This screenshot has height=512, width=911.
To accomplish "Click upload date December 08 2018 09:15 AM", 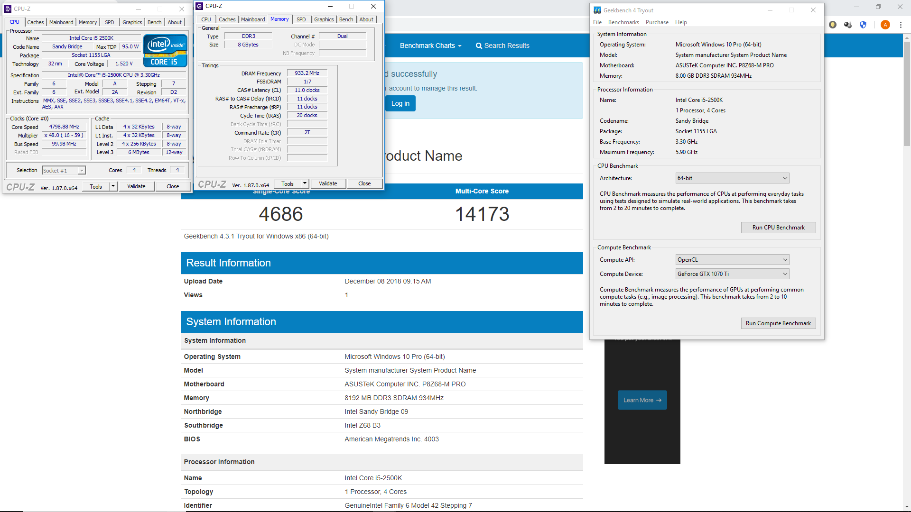I will point(388,282).
